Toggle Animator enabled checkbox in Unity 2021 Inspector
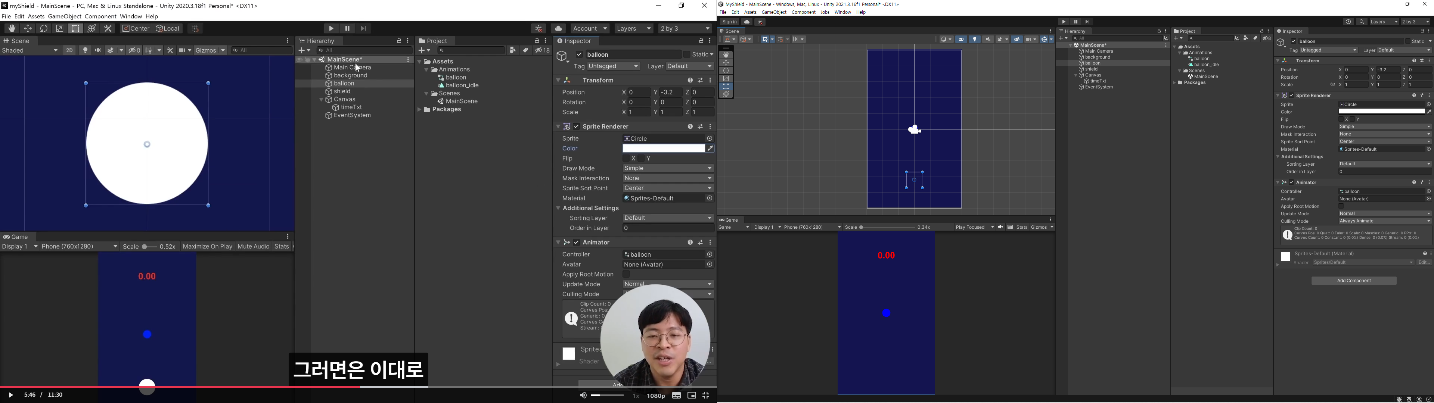The width and height of the screenshot is (1434, 403). pyautogui.click(x=1291, y=182)
